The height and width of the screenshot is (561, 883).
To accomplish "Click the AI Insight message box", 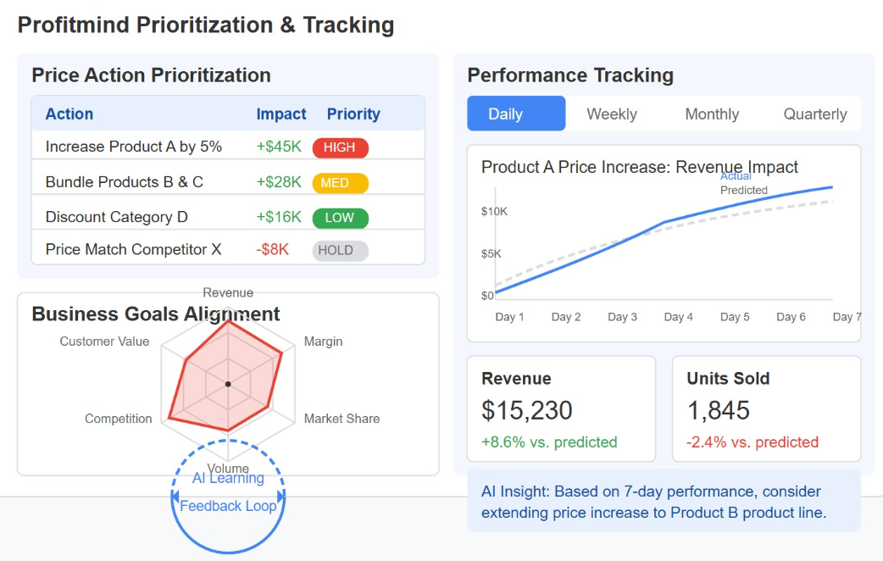I will pos(664,502).
